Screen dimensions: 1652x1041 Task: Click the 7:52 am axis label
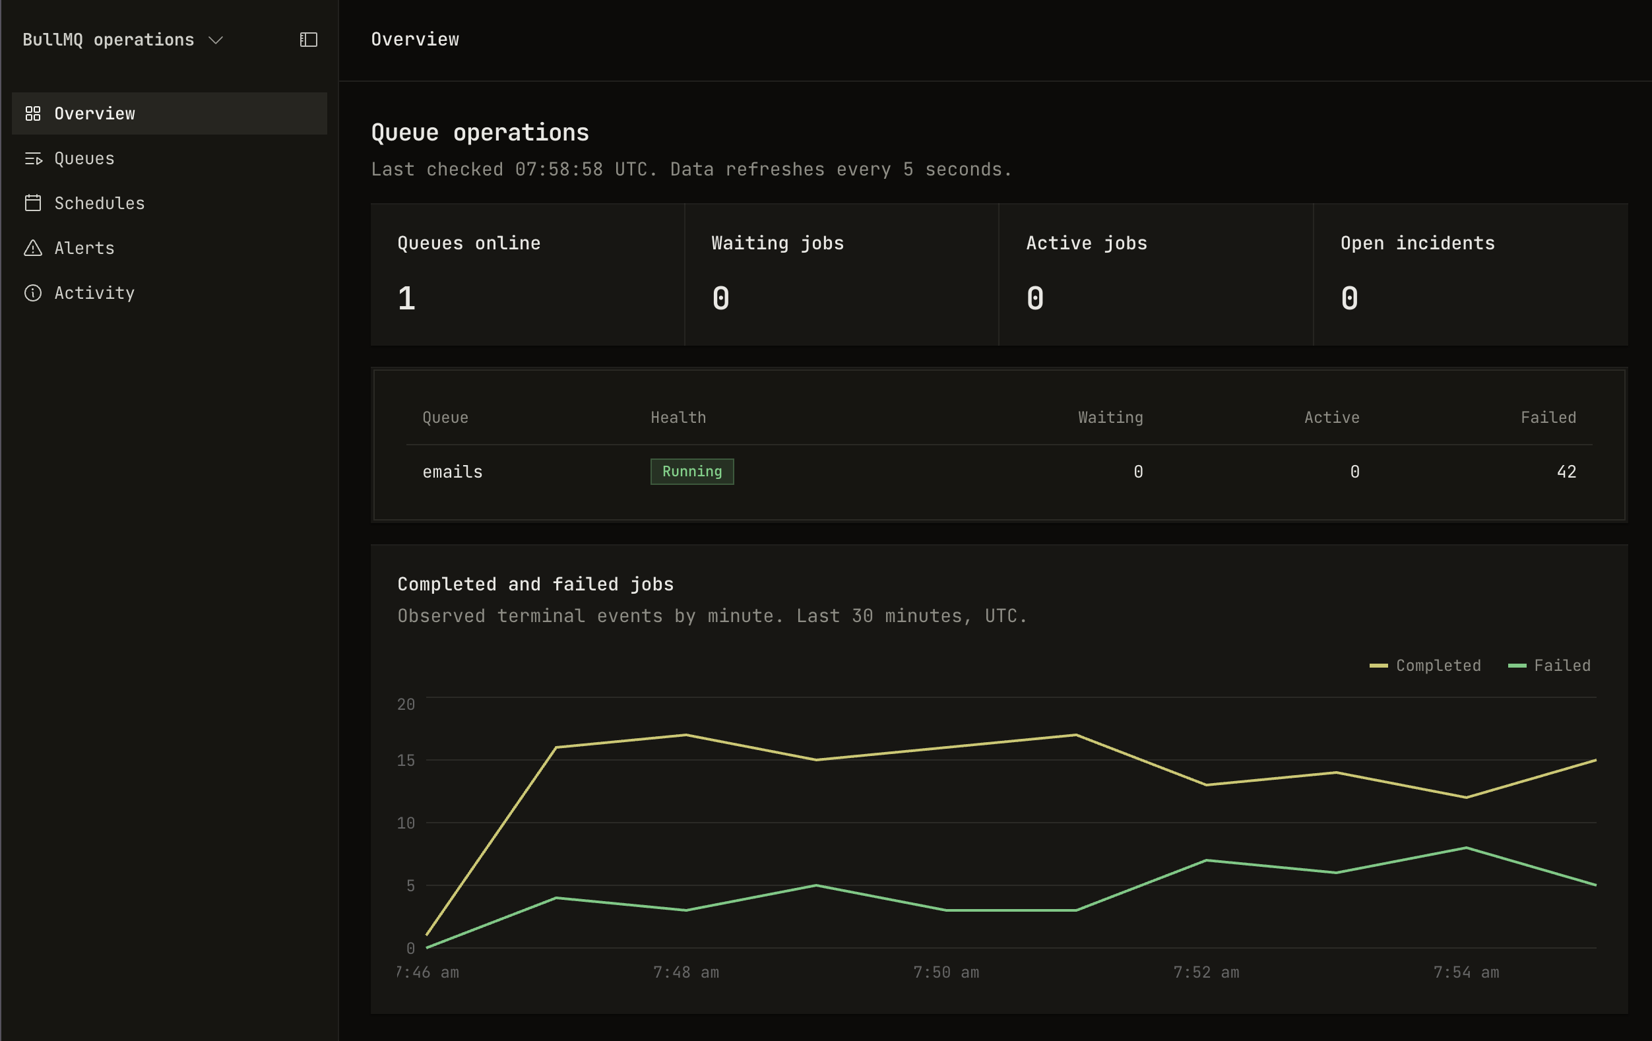pos(1206,972)
